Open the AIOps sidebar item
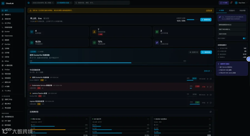This screenshot has width=250, height=136. (7, 61)
